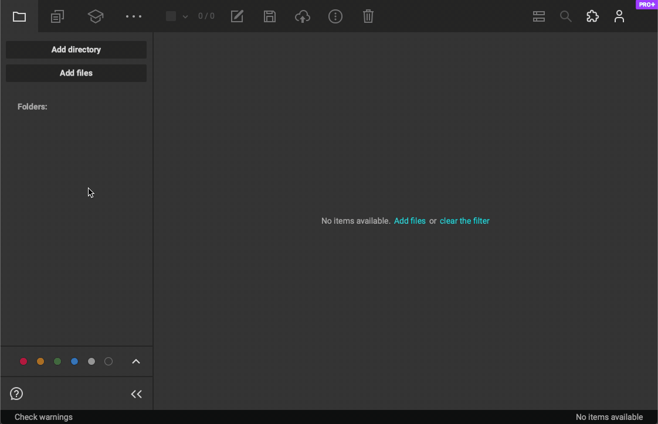This screenshot has width=658, height=424.
Task: Click the save icon in the toolbar
Action: 270,16
